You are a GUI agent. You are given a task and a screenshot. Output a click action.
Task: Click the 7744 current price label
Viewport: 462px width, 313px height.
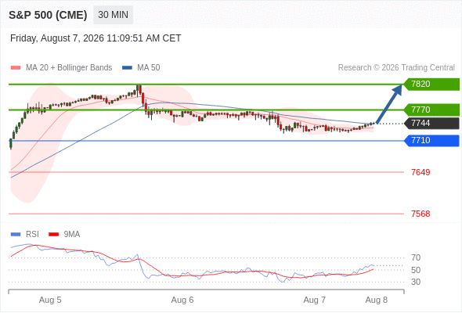point(431,124)
